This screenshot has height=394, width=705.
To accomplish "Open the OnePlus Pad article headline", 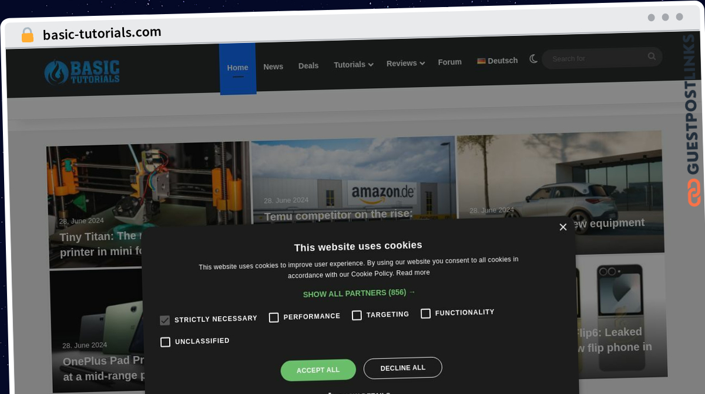I will point(103,369).
